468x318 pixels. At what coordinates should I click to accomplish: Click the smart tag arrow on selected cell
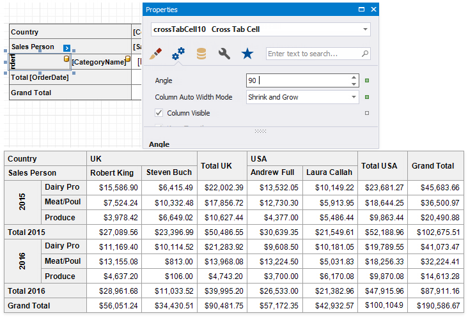[x=66, y=48]
